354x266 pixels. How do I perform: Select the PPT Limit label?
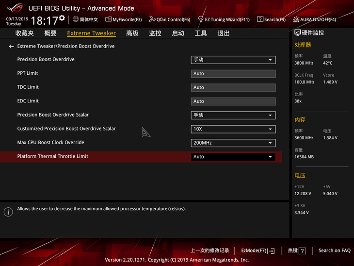pos(28,73)
